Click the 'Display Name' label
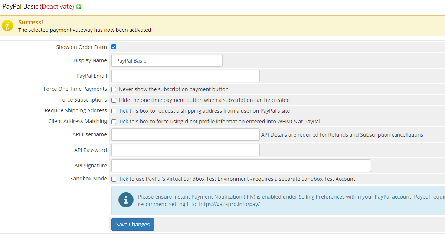The image size is (445, 236). coord(90,60)
